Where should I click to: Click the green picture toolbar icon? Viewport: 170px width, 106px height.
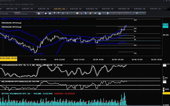point(95,13)
